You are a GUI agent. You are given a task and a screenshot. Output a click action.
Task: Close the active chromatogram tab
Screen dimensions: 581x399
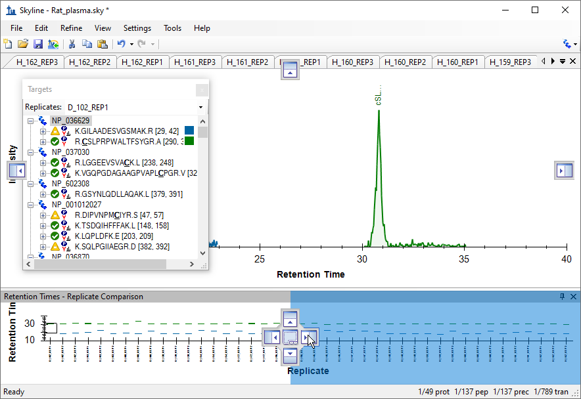[x=573, y=61]
